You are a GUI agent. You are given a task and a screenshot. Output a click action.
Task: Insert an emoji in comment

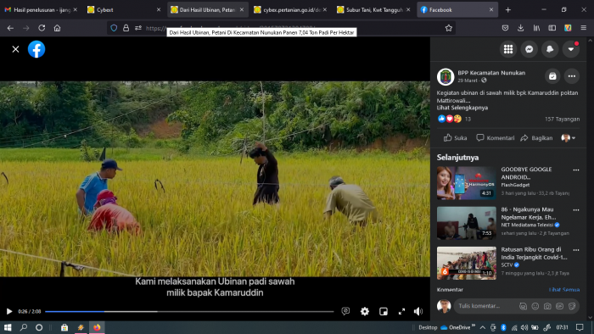pos(535,306)
